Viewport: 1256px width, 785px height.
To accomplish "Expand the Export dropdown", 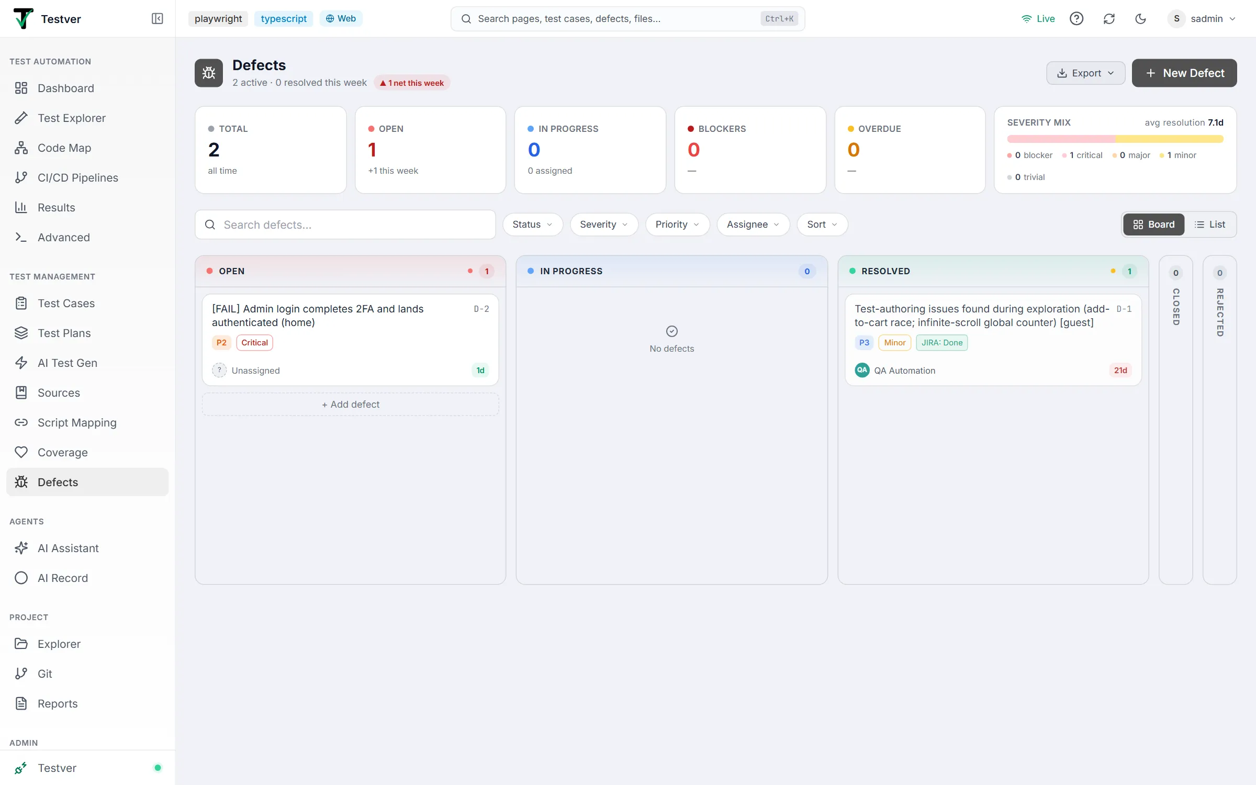I will click(x=1085, y=73).
